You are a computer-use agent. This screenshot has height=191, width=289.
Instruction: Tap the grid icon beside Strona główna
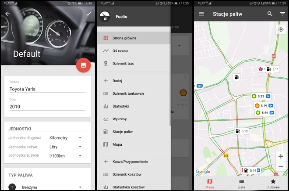(x=106, y=38)
